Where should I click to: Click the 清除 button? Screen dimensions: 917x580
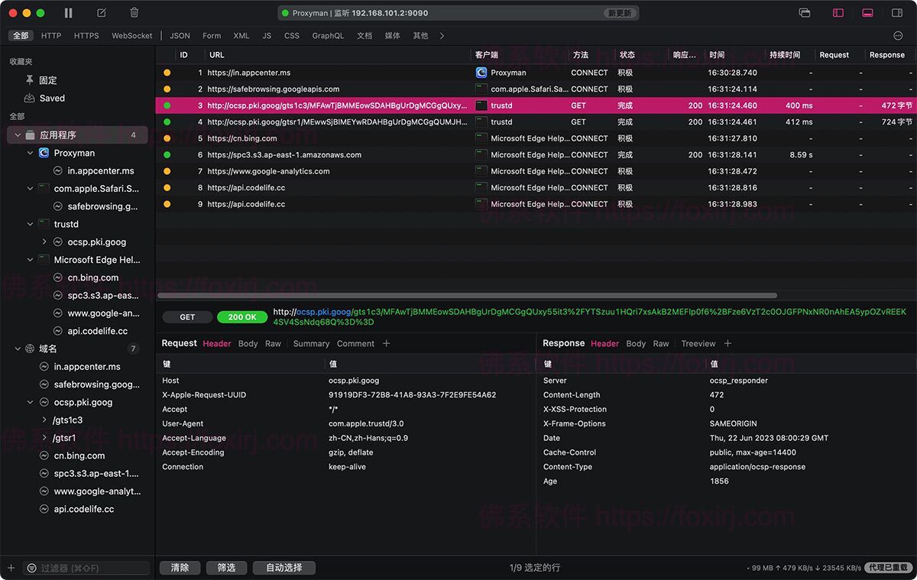[x=180, y=568]
